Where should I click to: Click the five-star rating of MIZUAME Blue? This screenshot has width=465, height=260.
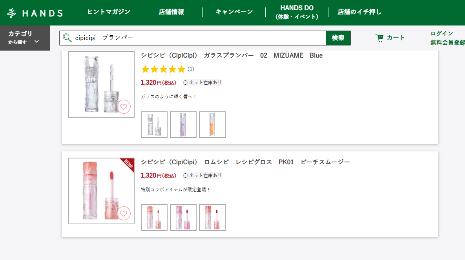pos(163,69)
